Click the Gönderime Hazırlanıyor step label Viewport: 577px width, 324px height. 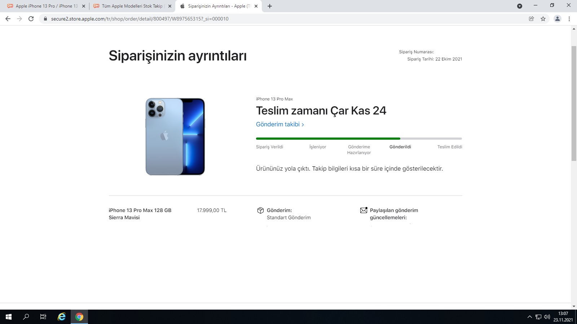pos(359,150)
